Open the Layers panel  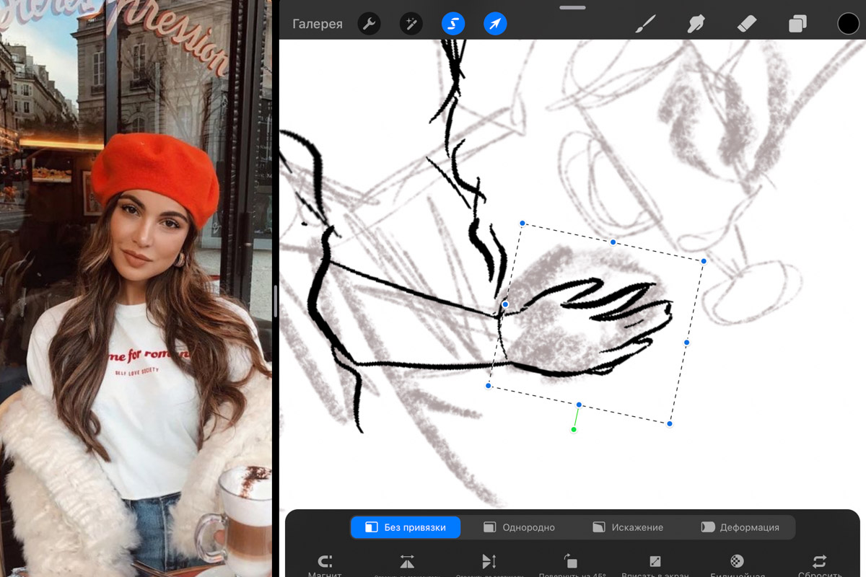797,25
